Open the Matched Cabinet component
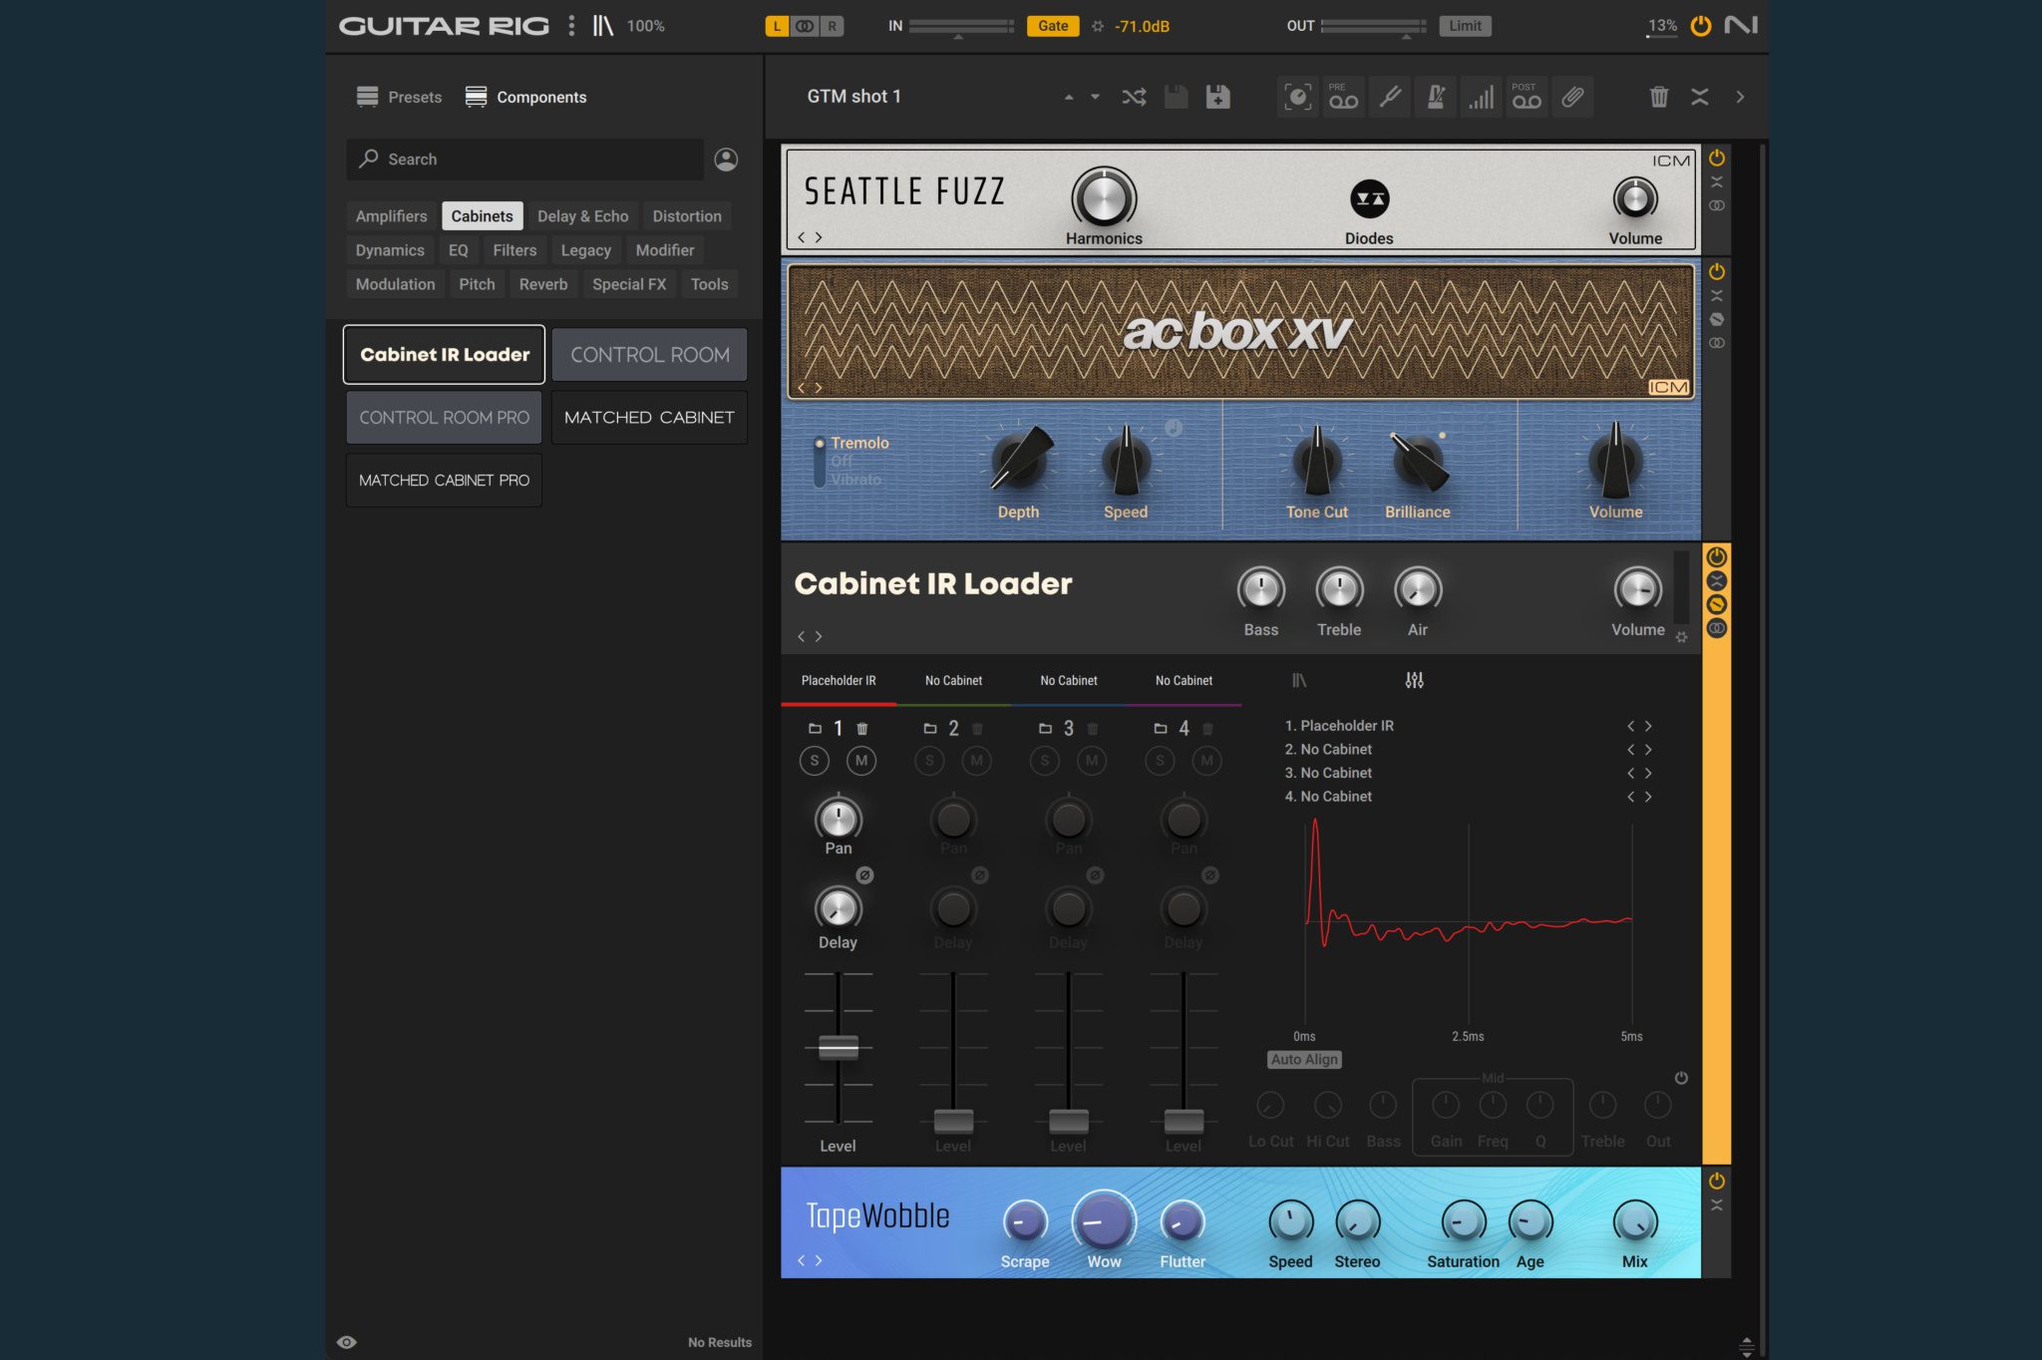Viewport: 2042px width, 1360px height. point(648,417)
